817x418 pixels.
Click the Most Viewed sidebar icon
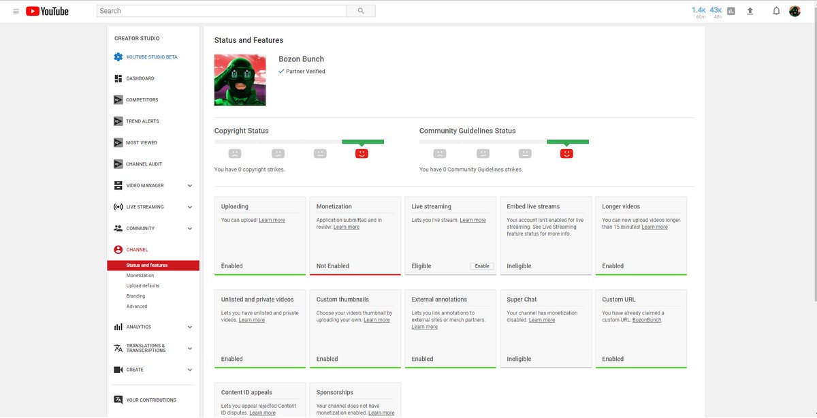tap(118, 143)
